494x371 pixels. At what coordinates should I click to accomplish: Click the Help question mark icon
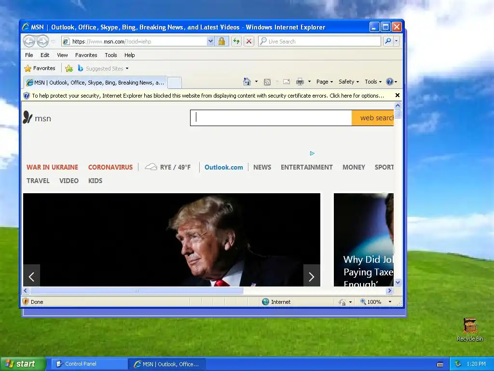pos(390,82)
